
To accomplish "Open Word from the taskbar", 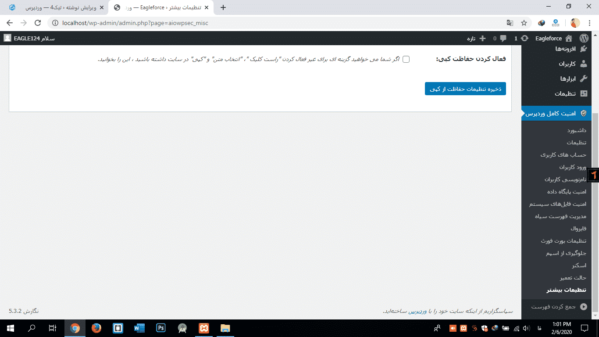I will [x=139, y=328].
